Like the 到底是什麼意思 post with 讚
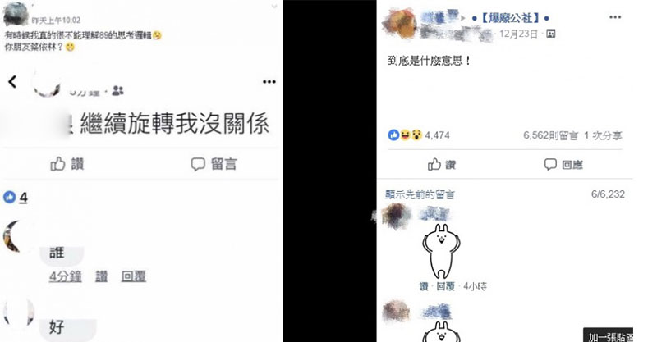The height and width of the screenshot is (342, 657). 442,165
